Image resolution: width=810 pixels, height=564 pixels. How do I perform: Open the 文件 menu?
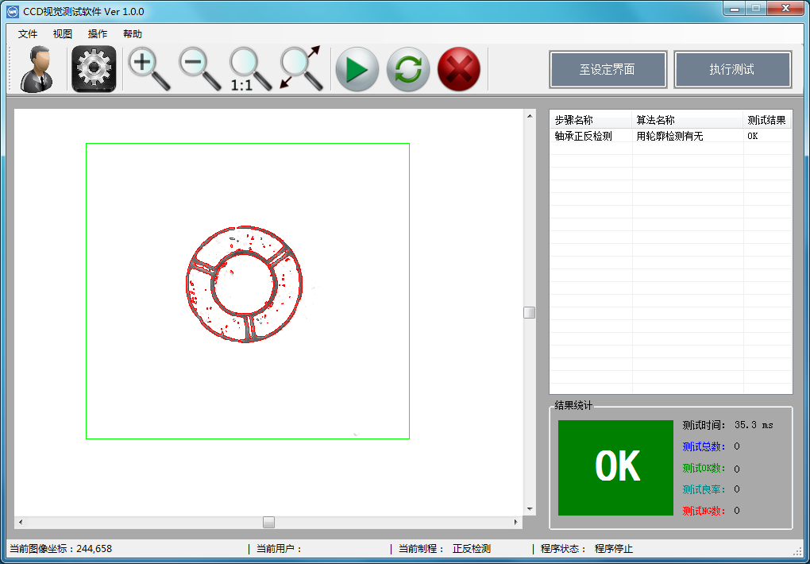[x=28, y=34]
